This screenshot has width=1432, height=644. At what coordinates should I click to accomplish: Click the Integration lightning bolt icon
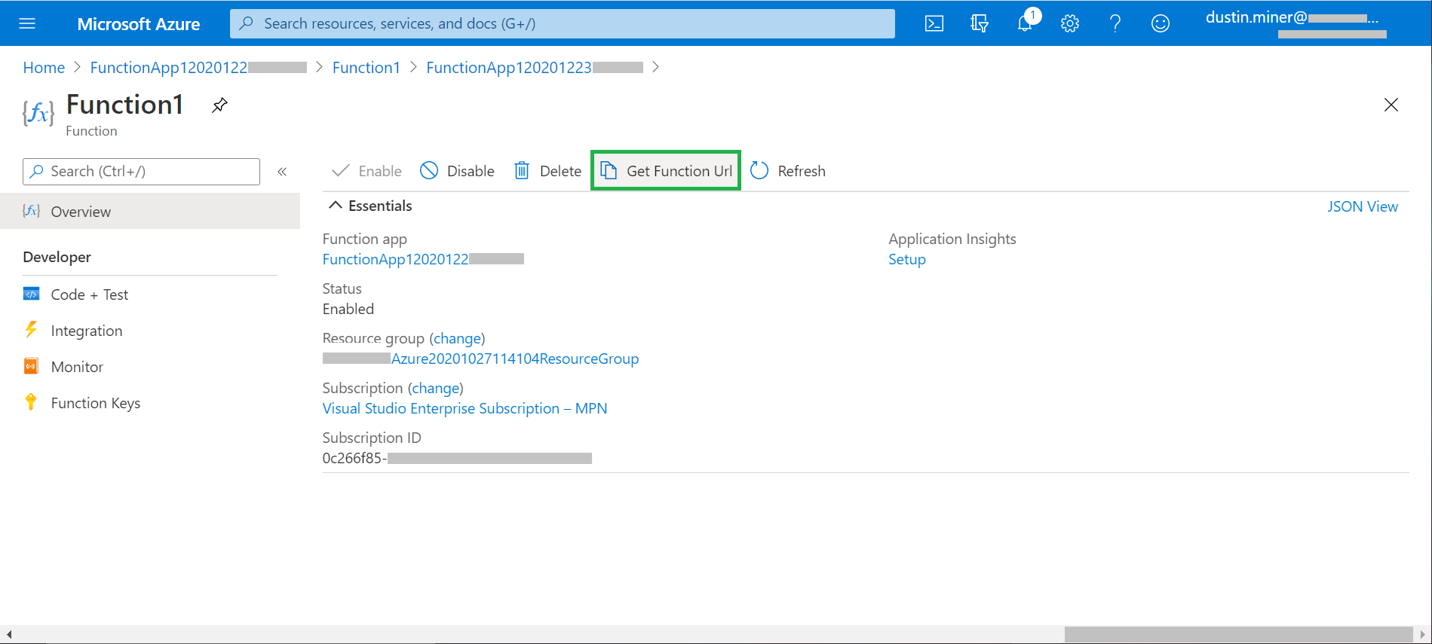(x=31, y=330)
